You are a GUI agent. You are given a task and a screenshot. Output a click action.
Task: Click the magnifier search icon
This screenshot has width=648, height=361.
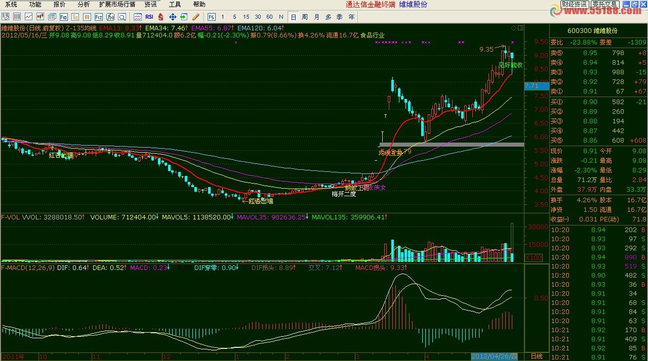[121, 17]
